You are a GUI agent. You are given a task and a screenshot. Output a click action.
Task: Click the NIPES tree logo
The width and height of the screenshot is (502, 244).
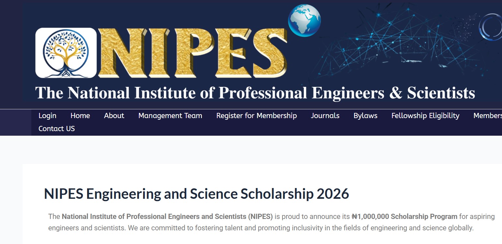pos(66,52)
